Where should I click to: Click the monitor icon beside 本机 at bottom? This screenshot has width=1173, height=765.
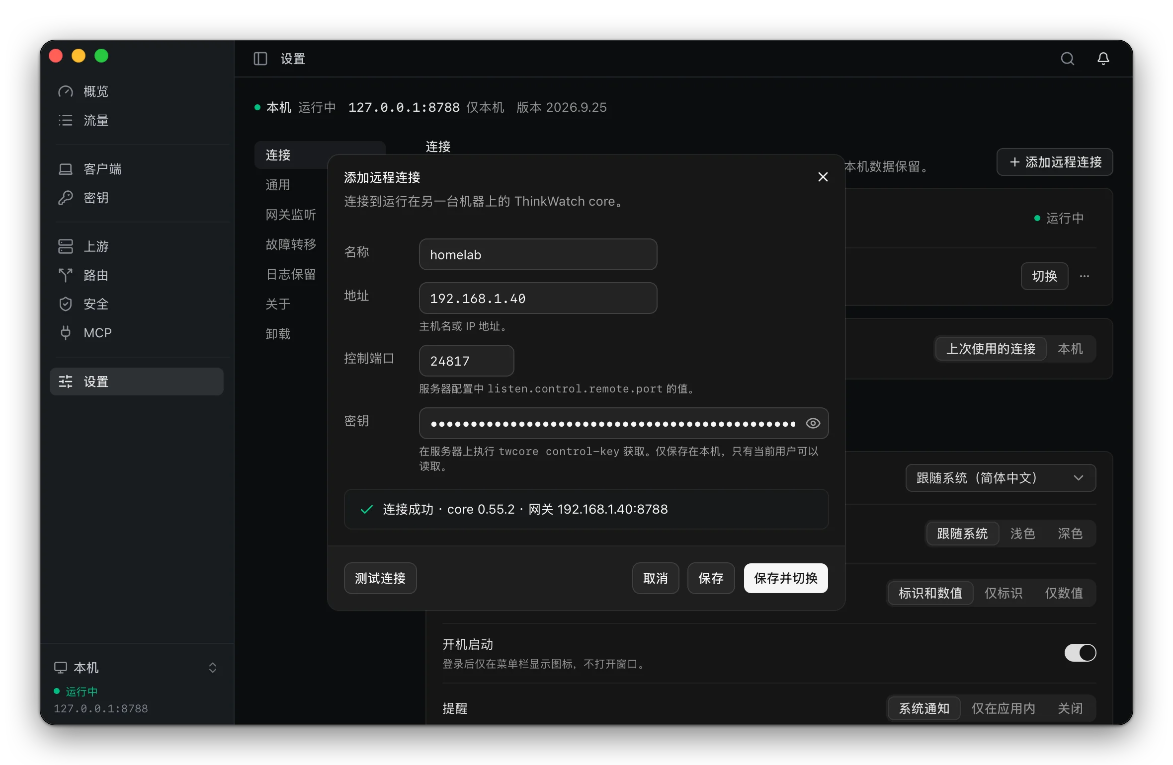pyautogui.click(x=61, y=668)
